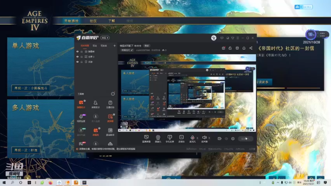Expand speaker options arrow
The width and height of the screenshot is (331, 186).
(x=209, y=138)
